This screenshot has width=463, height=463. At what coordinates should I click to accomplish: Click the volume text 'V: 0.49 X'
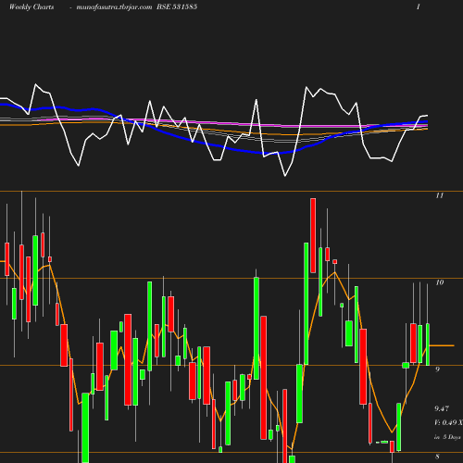[x=449, y=422]
